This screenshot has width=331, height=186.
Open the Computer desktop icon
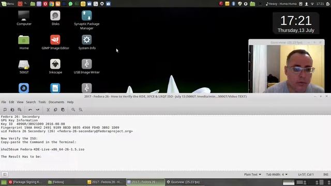point(24,19)
